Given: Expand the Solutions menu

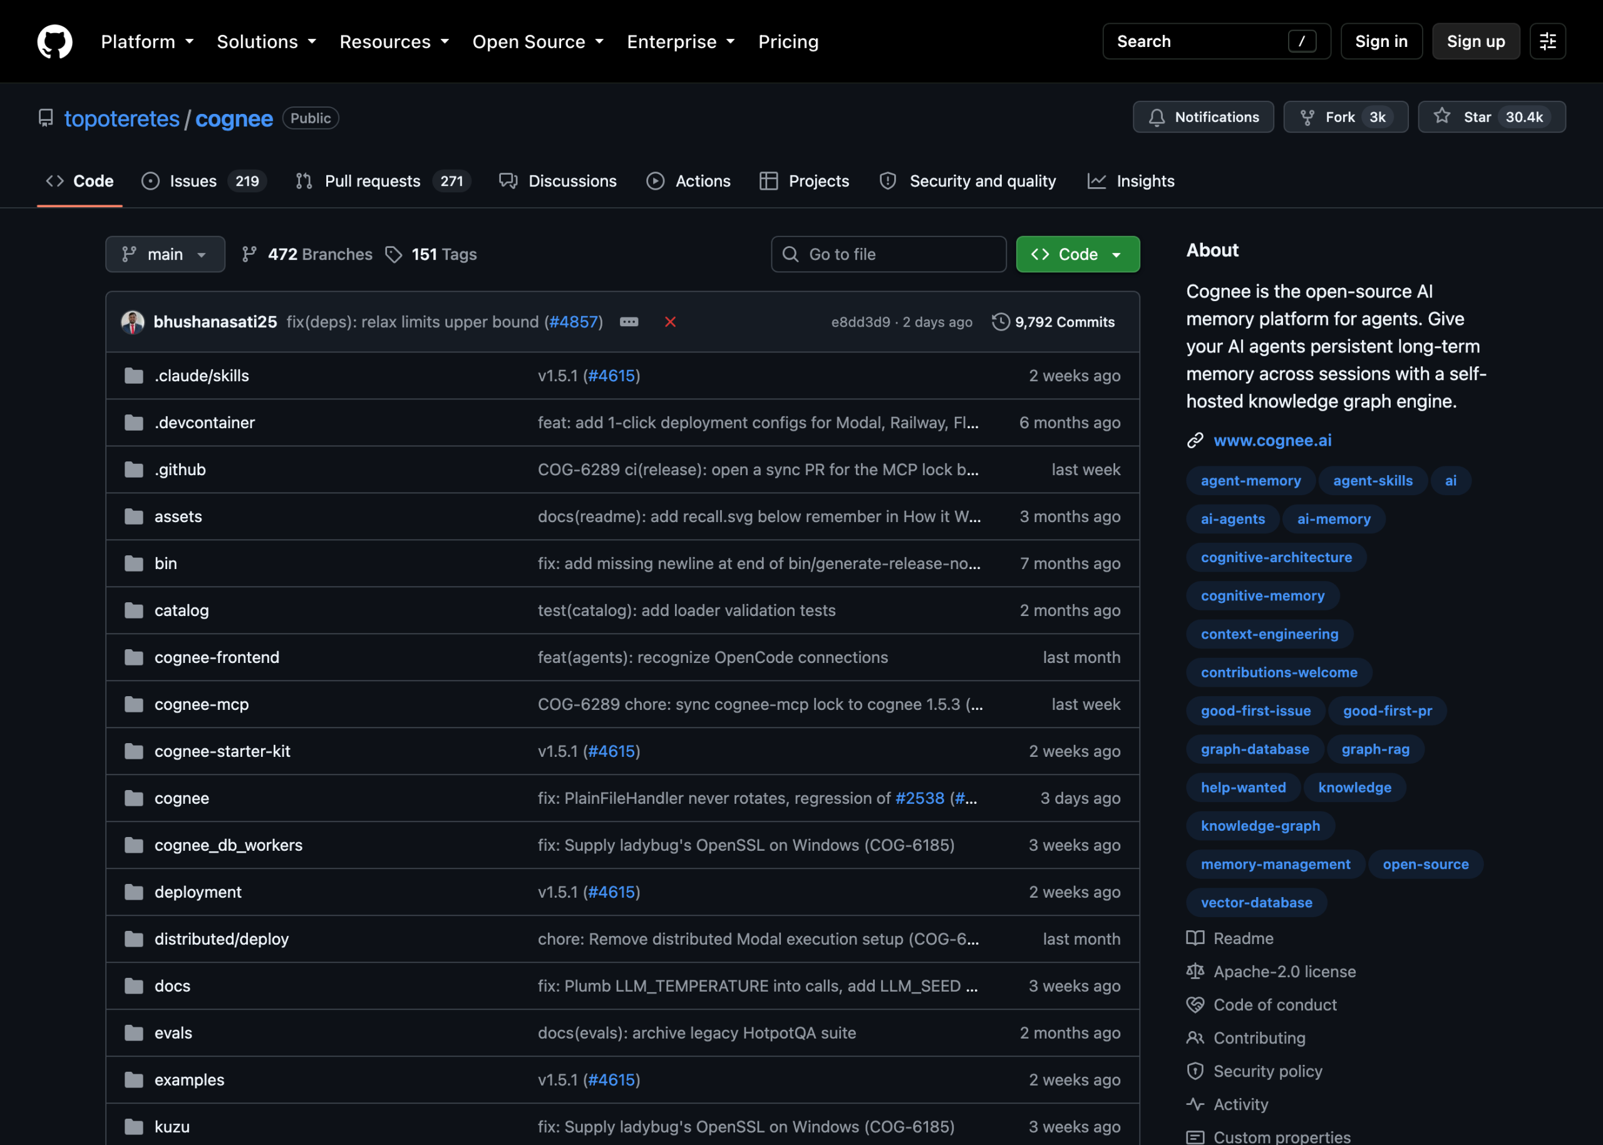Looking at the screenshot, I should [267, 41].
